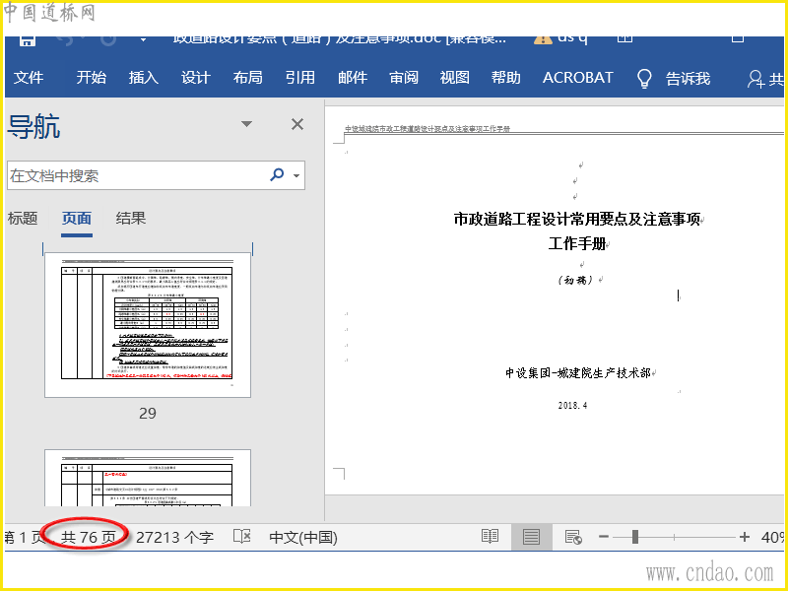Expand the search options arrow
The height and width of the screenshot is (591, 788).
tap(296, 175)
